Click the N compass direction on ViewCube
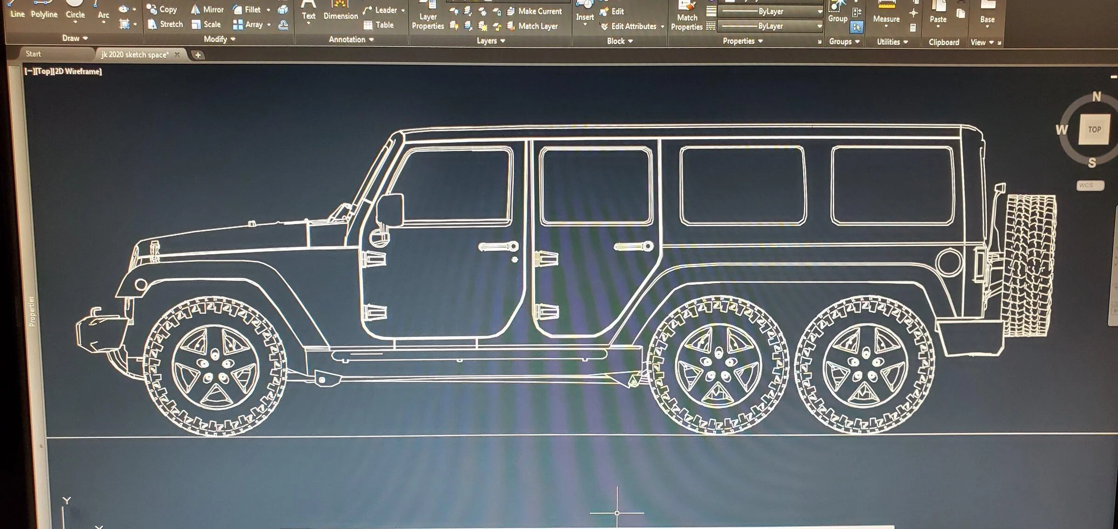 tap(1097, 97)
